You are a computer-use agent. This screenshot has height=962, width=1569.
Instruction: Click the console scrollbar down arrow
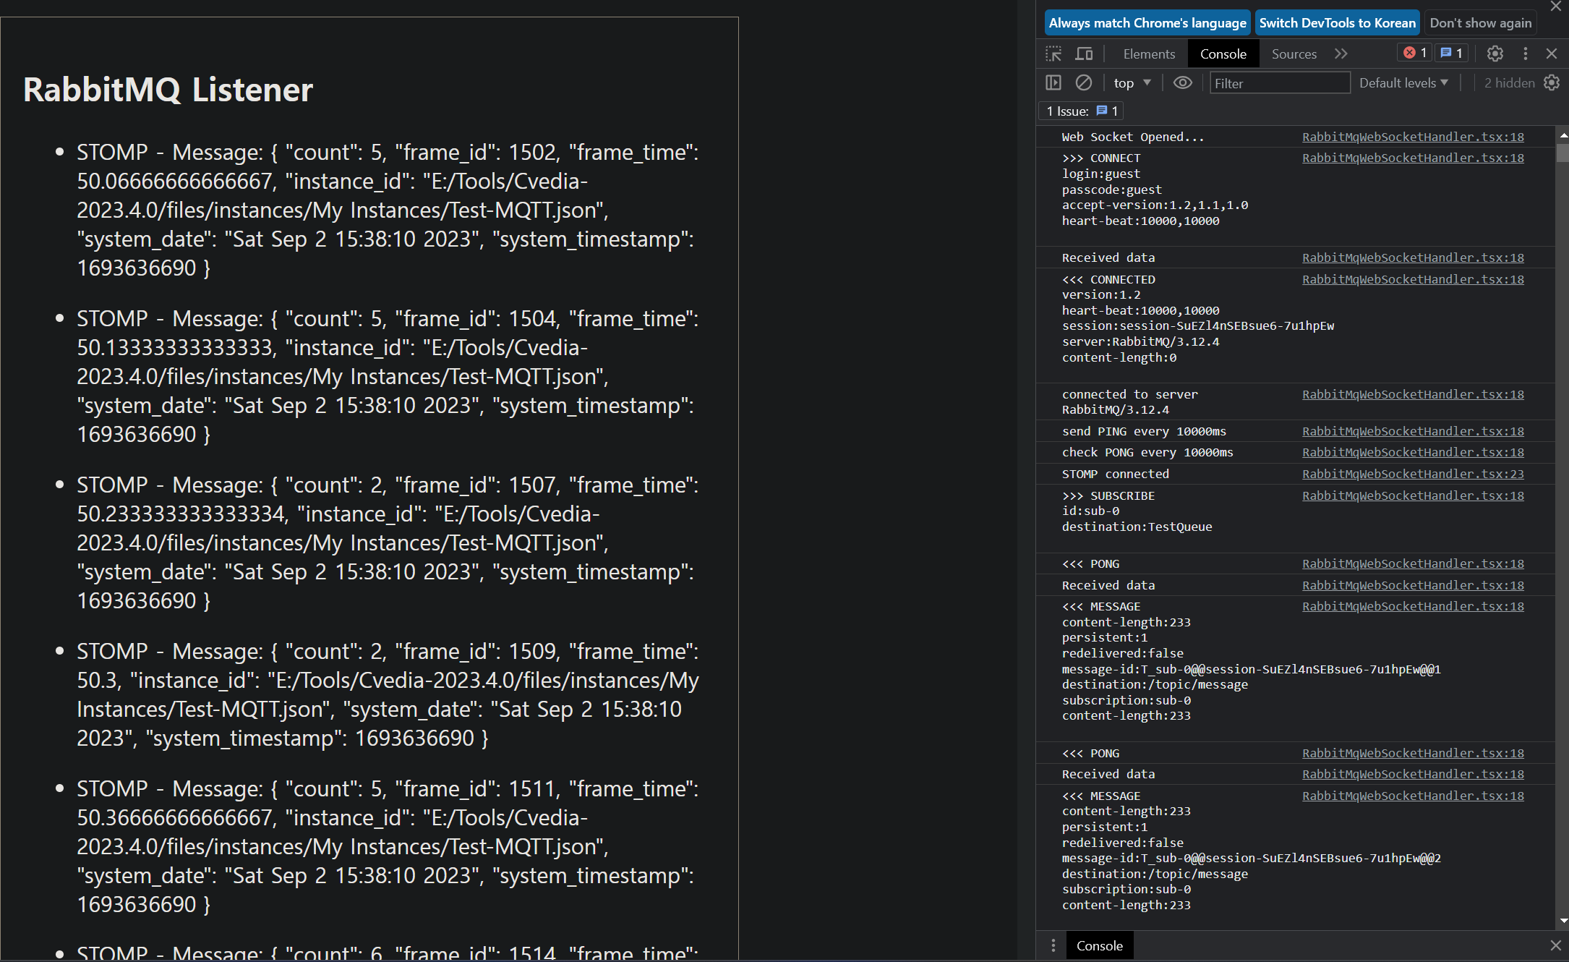click(x=1563, y=921)
